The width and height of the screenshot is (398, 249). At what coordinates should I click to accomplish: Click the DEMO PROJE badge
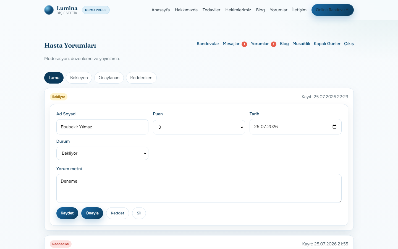(x=96, y=10)
